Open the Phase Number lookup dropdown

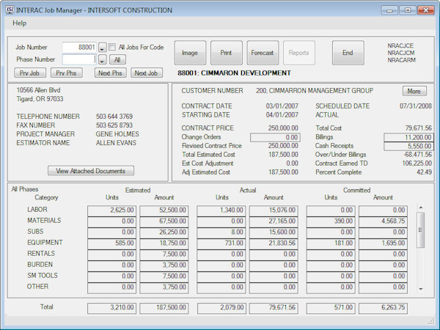tap(102, 59)
